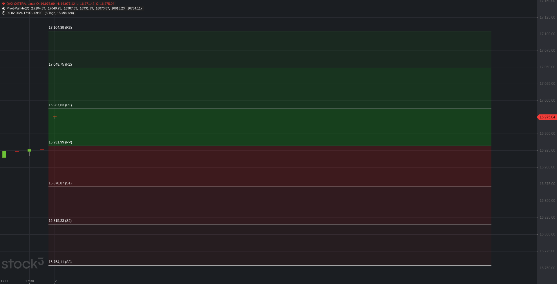The image size is (557, 284).
Task: Click the 16.754,11 (S3) support label
Action: tap(60, 262)
